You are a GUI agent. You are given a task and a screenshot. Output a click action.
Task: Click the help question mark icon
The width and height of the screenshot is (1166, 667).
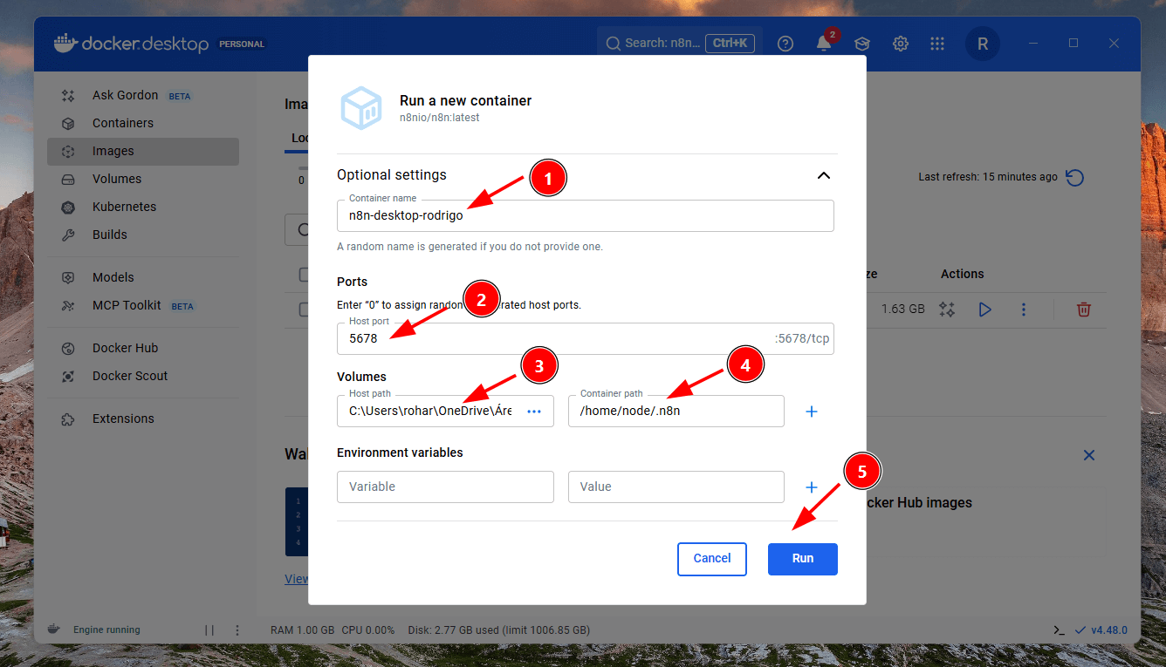tap(785, 44)
